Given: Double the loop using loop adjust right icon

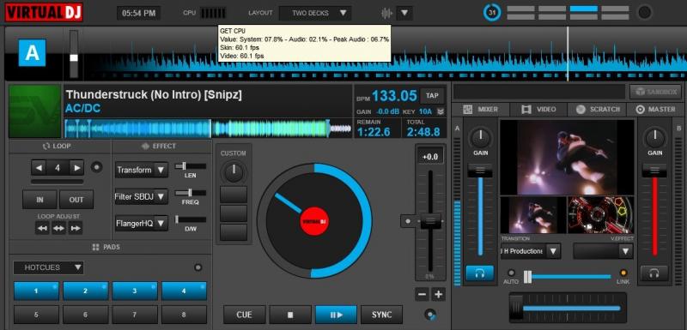Looking at the screenshot, I should [x=76, y=228].
